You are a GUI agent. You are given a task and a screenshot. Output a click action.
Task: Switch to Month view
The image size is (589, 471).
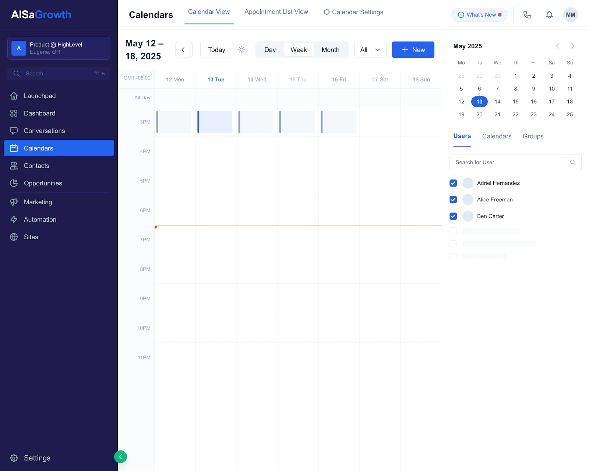point(331,50)
